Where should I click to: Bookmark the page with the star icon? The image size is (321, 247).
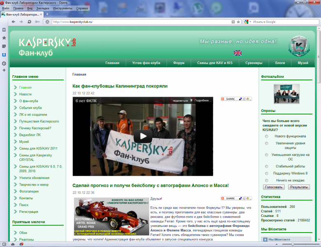(238, 22)
